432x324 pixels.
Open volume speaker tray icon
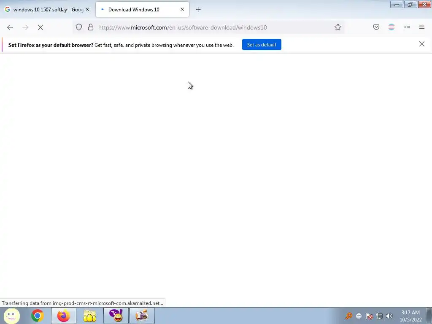(389, 316)
